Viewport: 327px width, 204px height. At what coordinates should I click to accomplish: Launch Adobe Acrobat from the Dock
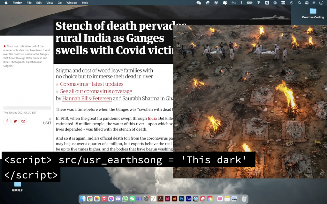(x=160, y=199)
